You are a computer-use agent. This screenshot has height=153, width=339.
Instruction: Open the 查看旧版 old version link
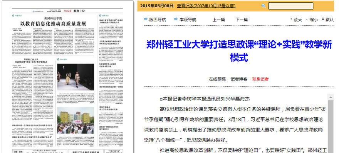[206, 6]
